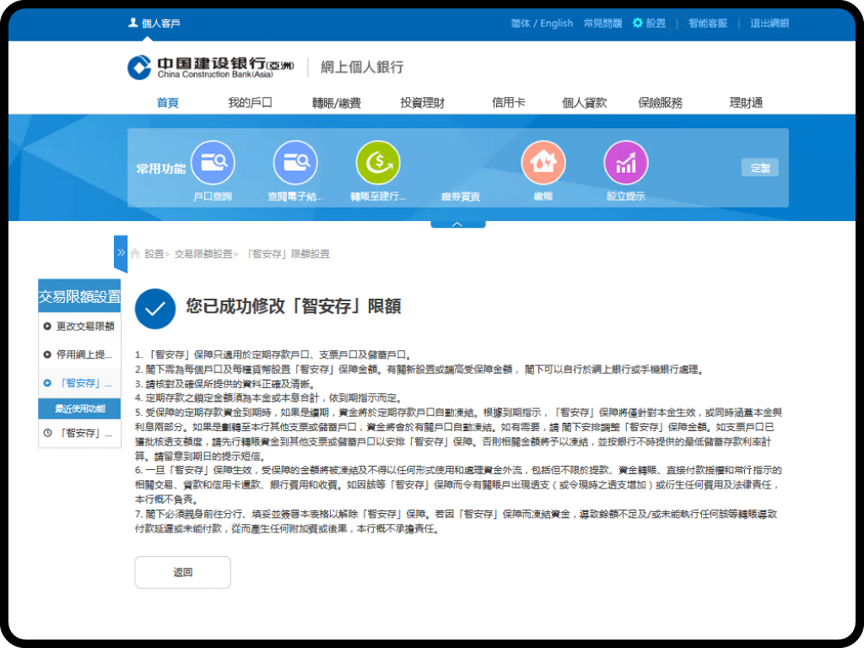Open the 轉賬/繳費 menu
Screen dimensions: 864x648
click(x=336, y=103)
